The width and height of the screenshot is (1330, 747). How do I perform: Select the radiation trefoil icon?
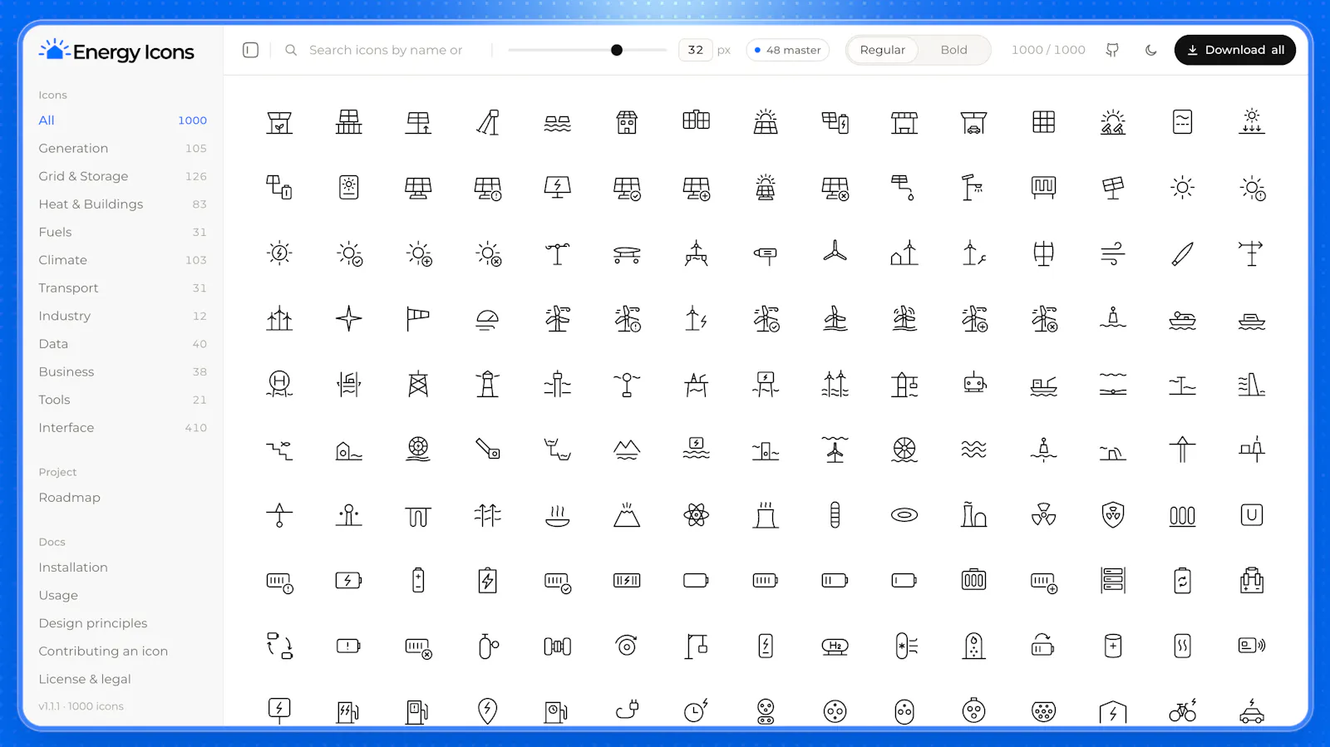click(x=1043, y=515)
